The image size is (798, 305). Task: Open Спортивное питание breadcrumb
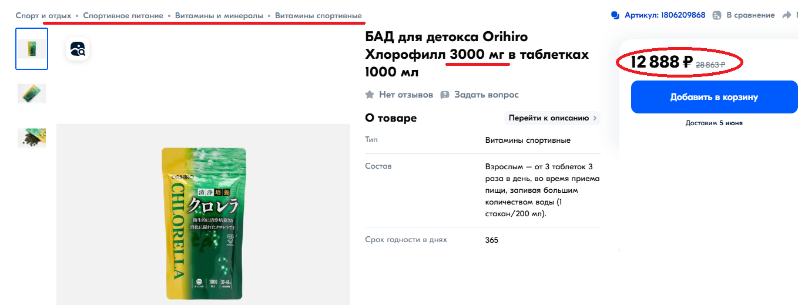point(123,15)
